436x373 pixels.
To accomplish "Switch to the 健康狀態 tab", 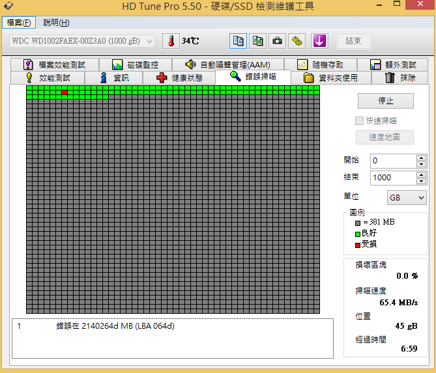I will click(x=179, y=77).
